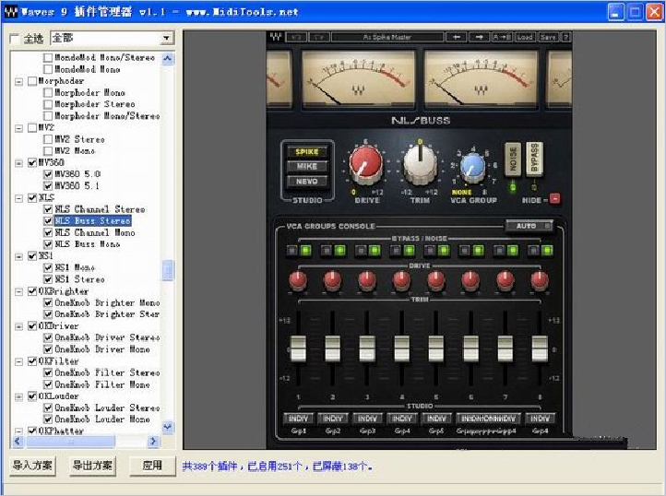666x496 pixels.
Task: Click the redo button in plugin toolbar
Action: pyautogui.click(x=319, y=38)
